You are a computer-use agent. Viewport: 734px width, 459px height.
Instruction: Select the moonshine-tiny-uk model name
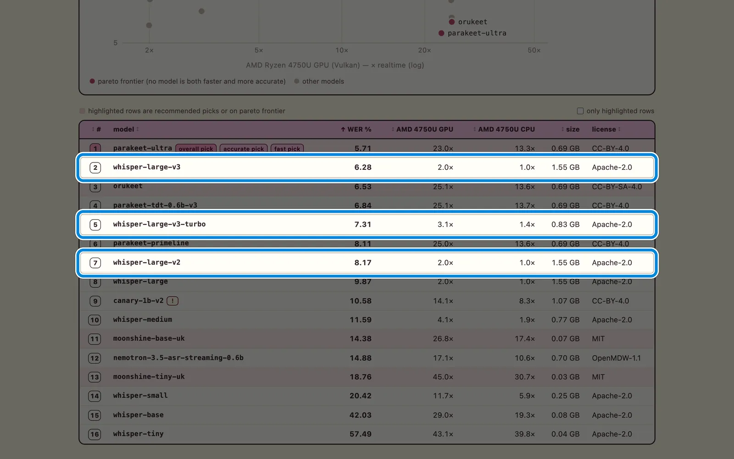(x=149, y=376)
